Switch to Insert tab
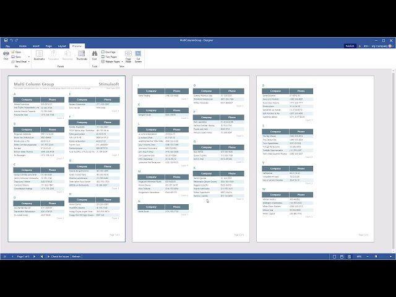Viewport: 396px width, 297px height. [36, 46]
